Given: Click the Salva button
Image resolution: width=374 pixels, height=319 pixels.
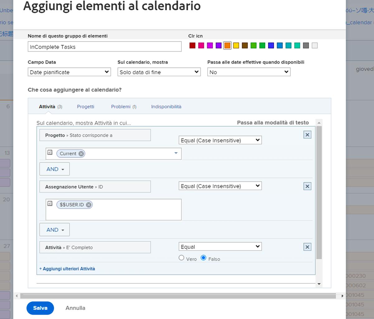Looking at the screenshot, I should point(40,308).
